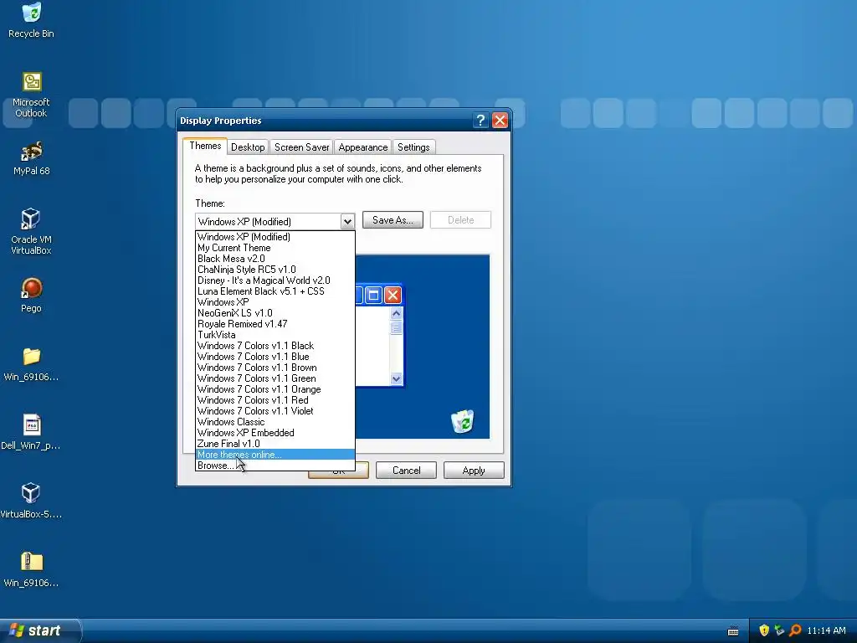The height and width of the screenshot is (643, 857).
Task: Switch to the Desktop tab
Action: (x=248, y=147)
